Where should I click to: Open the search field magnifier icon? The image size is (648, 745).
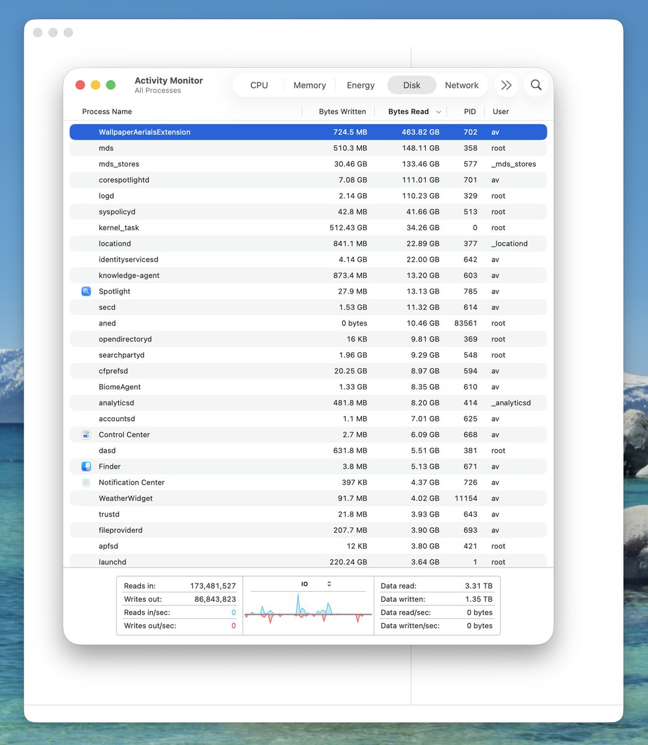coord(536,85)
